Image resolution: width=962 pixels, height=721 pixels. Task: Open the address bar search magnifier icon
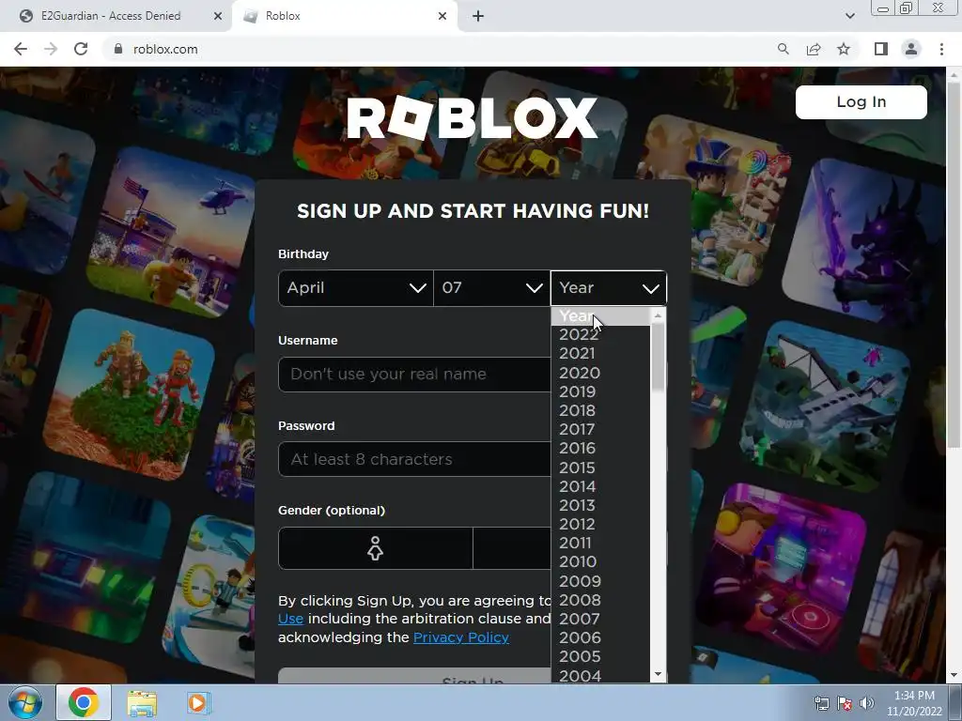click(x=783, y=49)
